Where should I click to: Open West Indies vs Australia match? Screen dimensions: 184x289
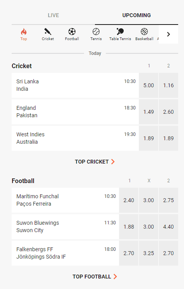point(75,138)
